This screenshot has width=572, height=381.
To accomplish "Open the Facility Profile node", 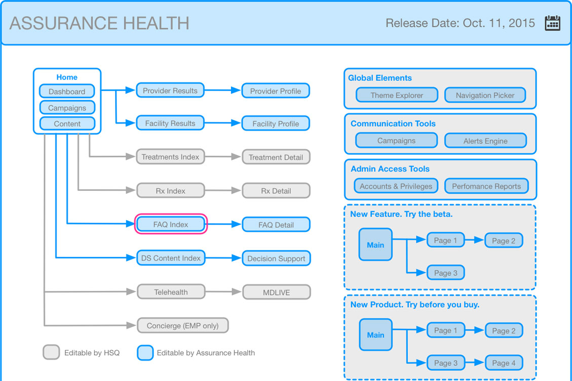I will point(276,123).
